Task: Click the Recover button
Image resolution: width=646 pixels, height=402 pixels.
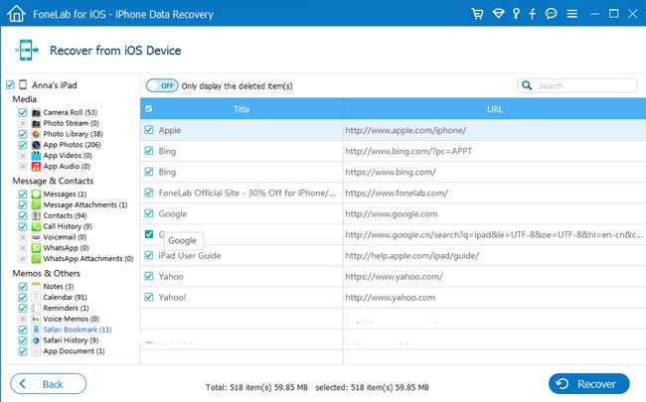Action: [588, 384]
